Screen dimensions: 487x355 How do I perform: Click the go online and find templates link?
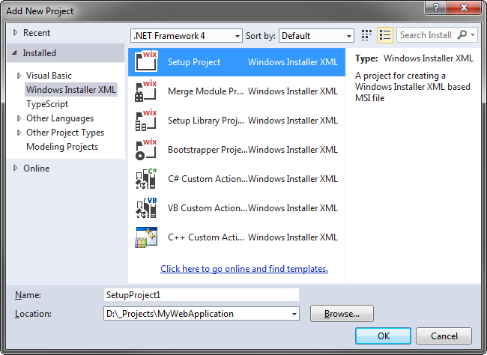(244, 269)
